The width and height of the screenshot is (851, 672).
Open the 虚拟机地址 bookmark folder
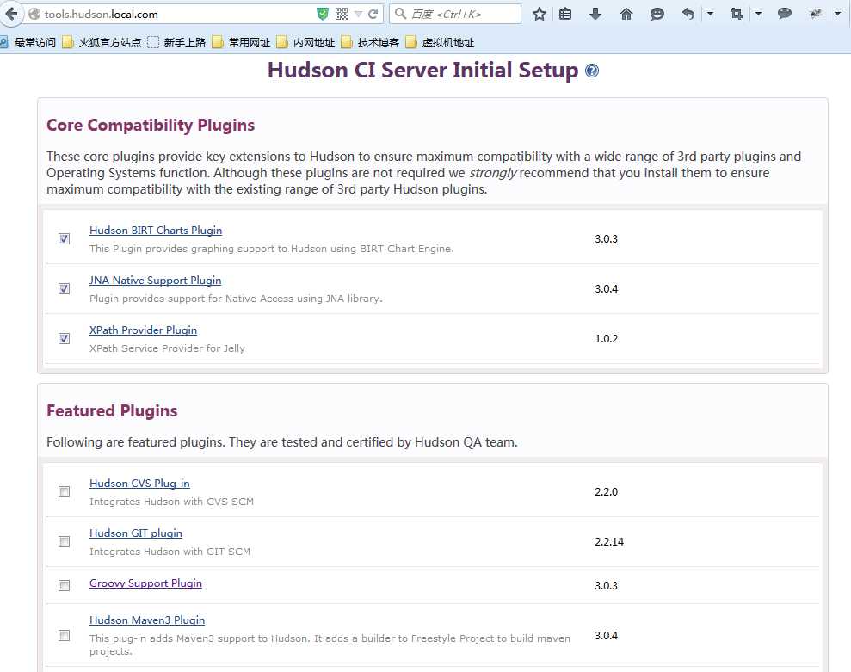click(x=441, y=42)
